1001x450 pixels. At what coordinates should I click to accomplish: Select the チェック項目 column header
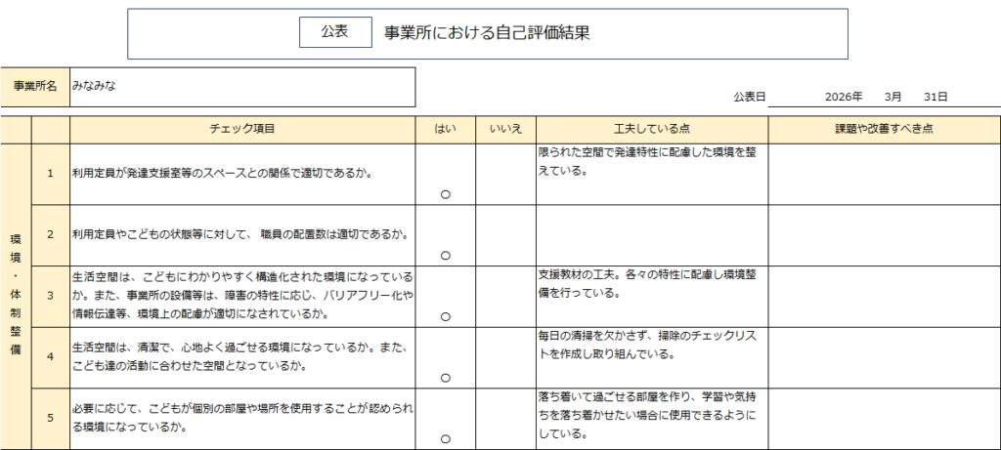(x=242, y=129)
